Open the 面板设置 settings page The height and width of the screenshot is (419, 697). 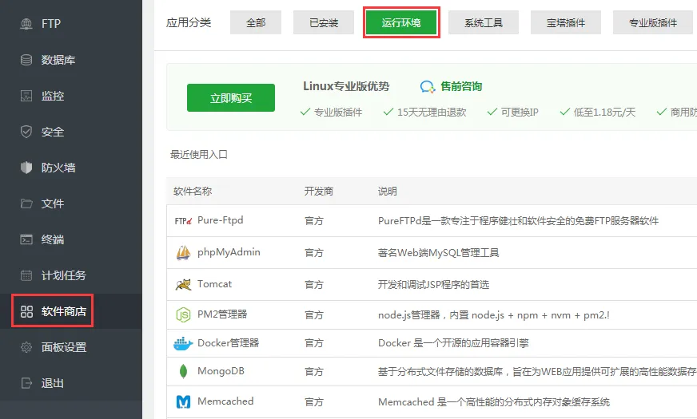click(x=63, y=347)
